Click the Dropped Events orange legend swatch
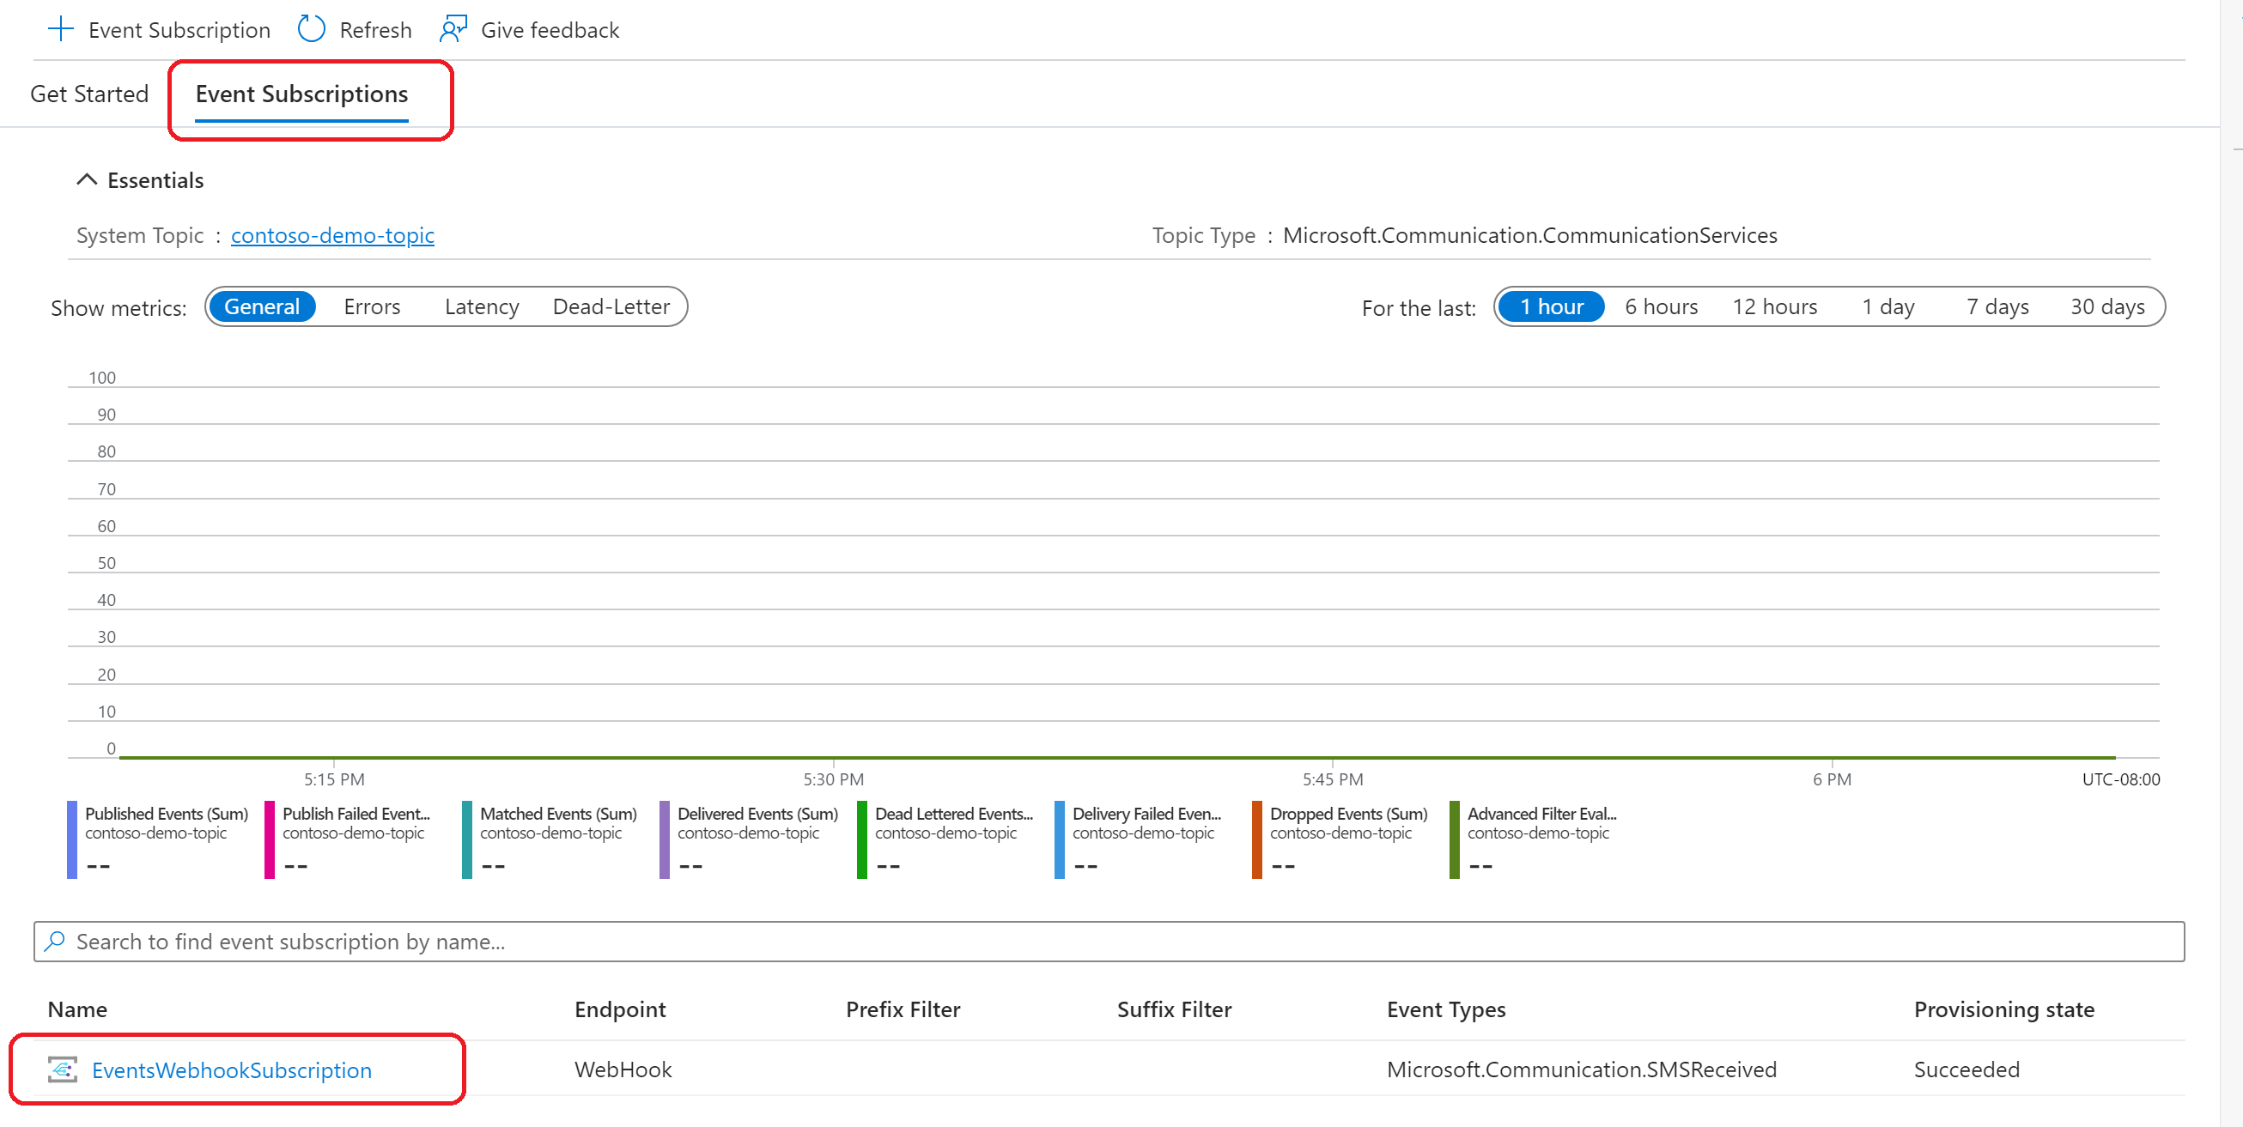 pyautogui.click(x=1256, y=839)
